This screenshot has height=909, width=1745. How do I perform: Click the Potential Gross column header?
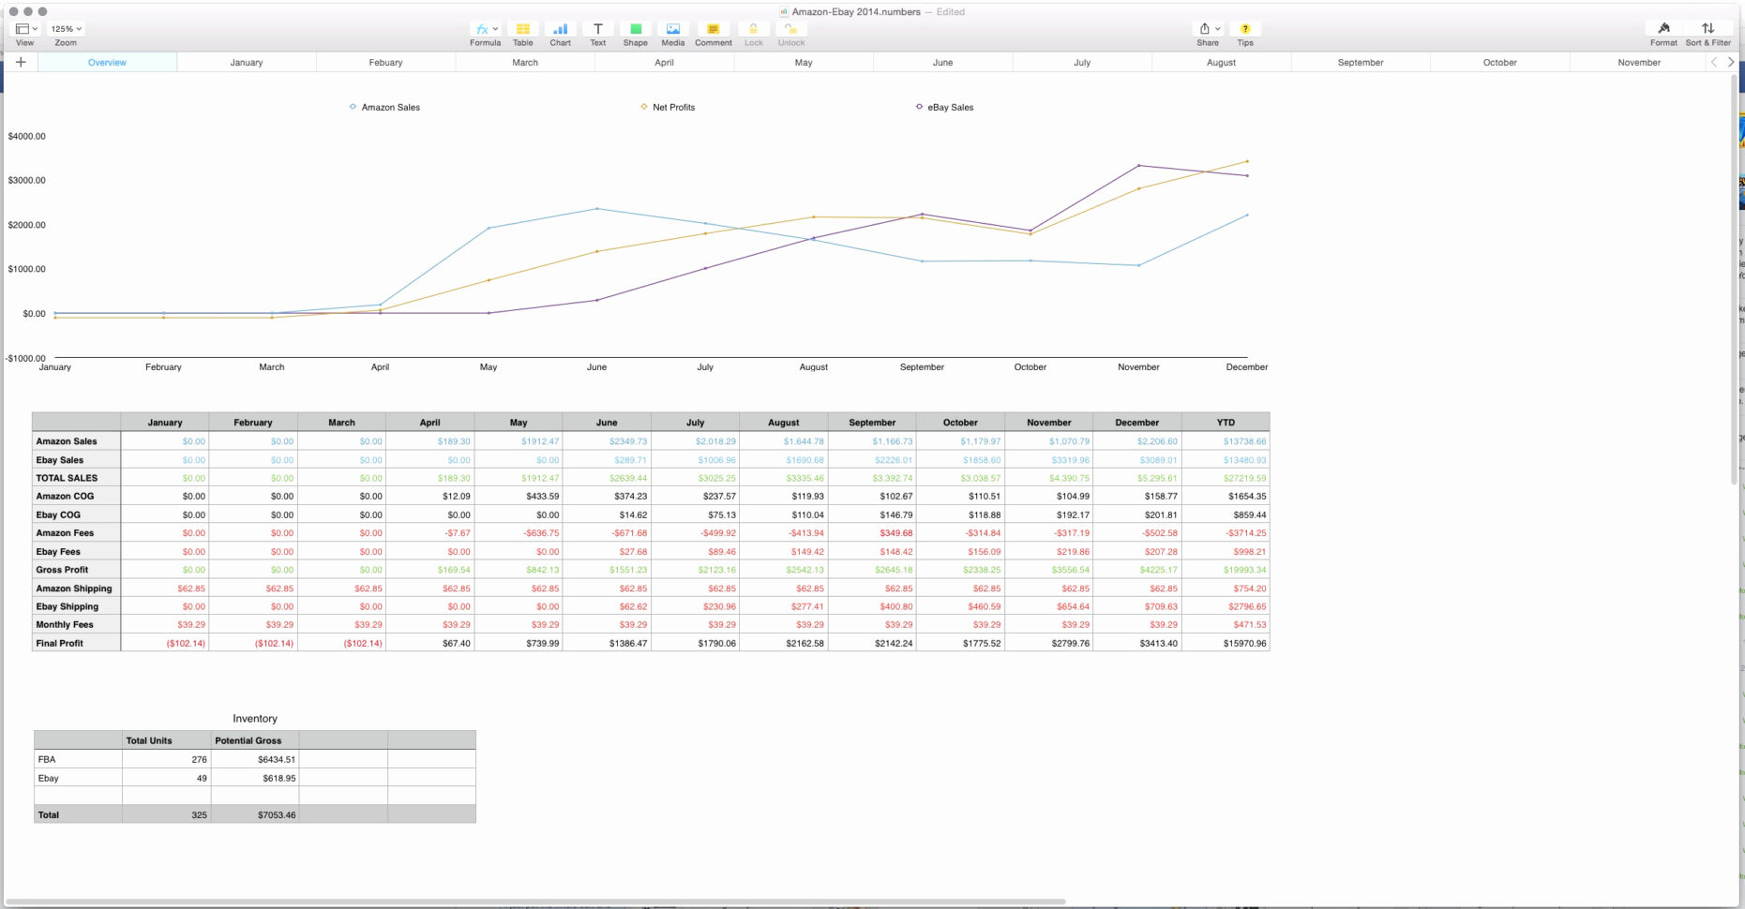click(255, 740)
